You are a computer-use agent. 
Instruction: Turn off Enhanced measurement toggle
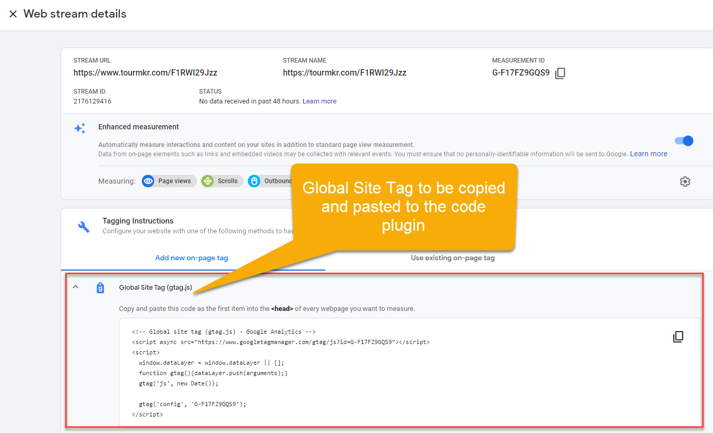[x=684, y=141]
